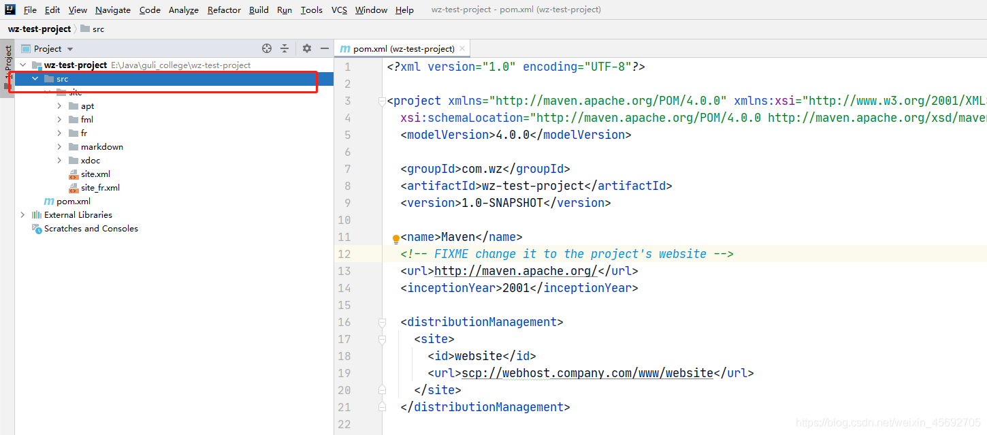Image resolution: width=987 pixels, height=435 pixels.
Task: Click the scp://webhost.company.com/www/website url
Action: pyautogui.click(x=587, y=373)
